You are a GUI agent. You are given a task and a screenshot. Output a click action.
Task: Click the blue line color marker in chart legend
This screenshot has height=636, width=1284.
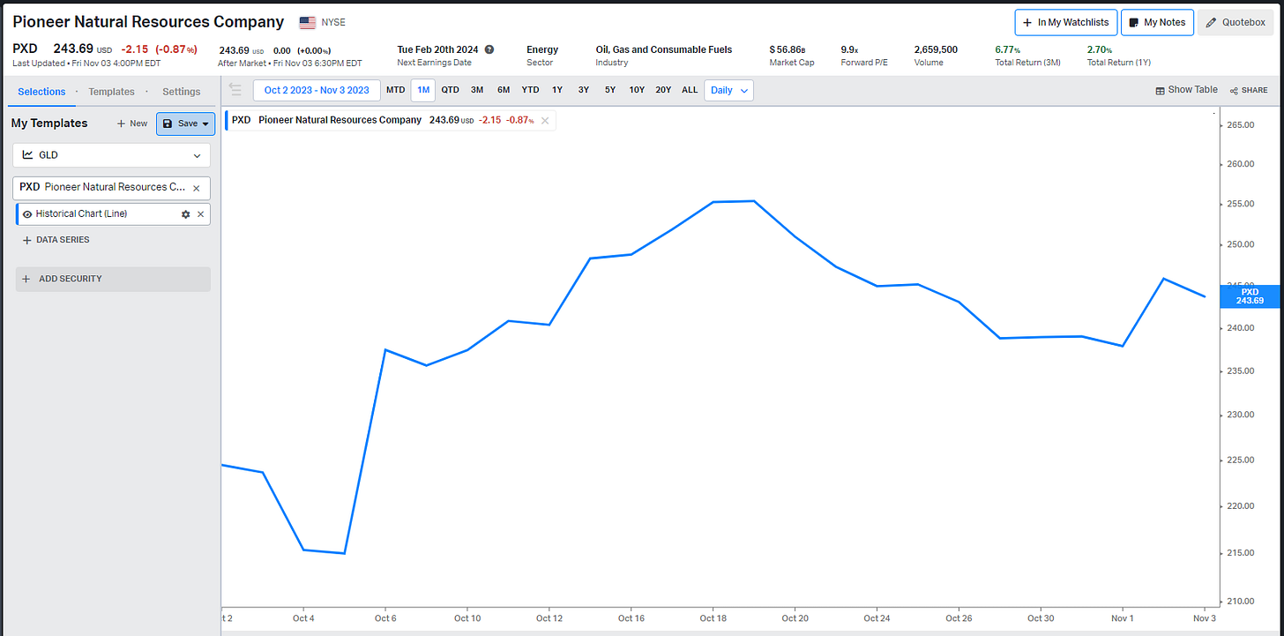coord(227,121)
